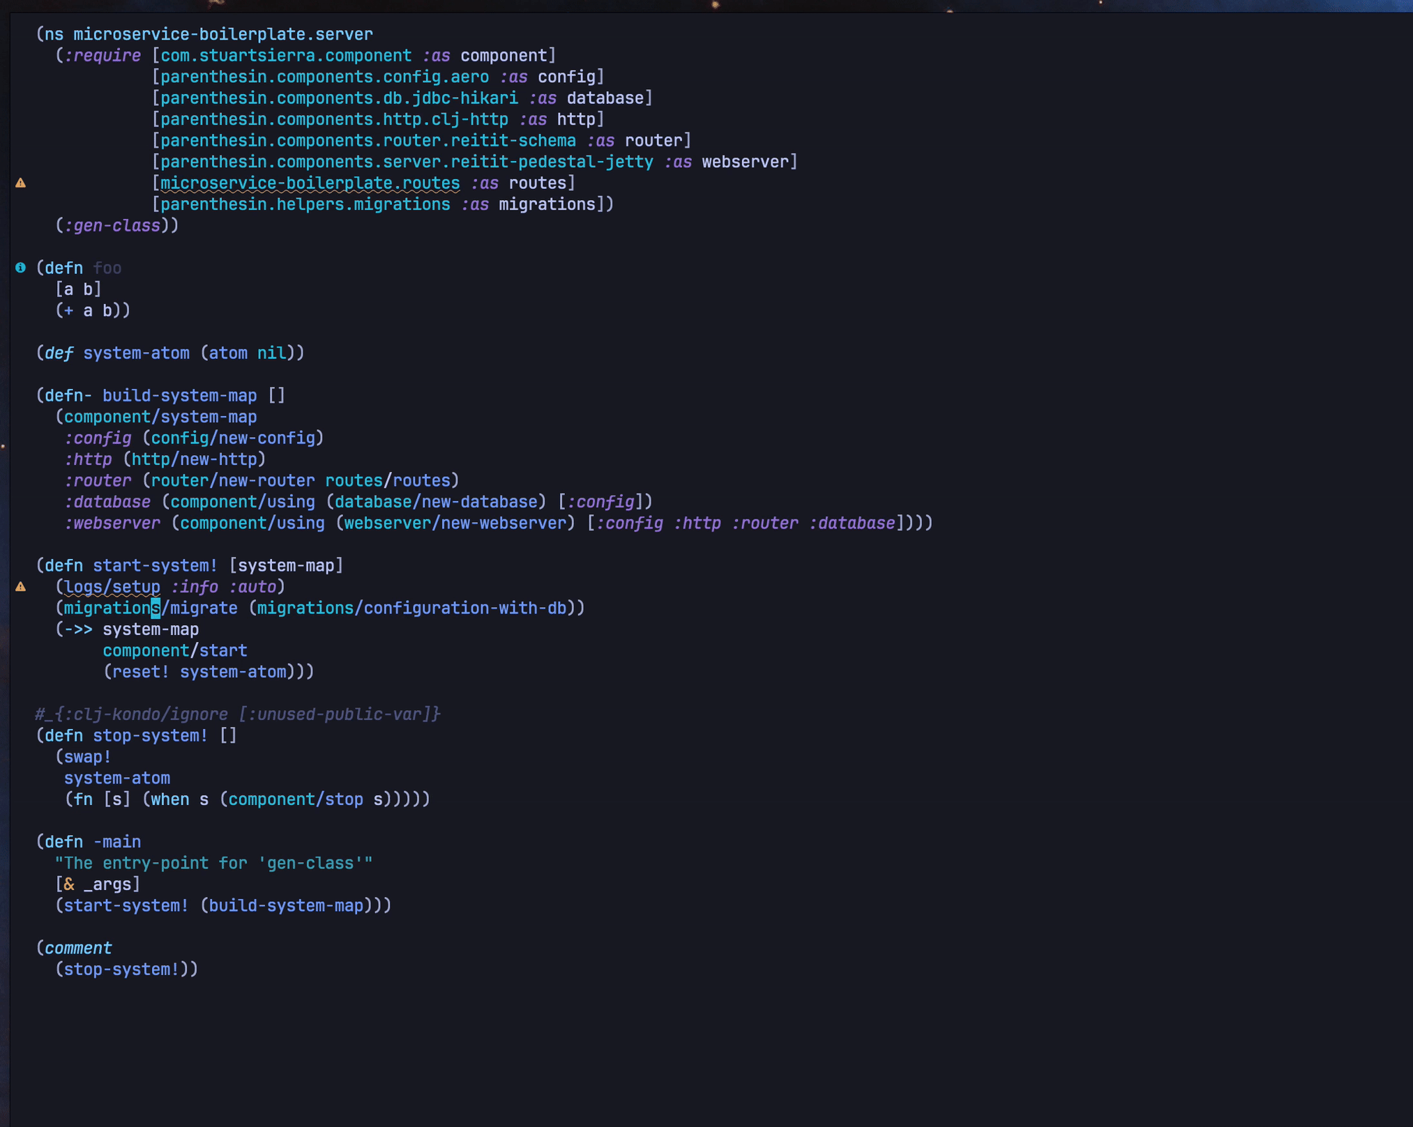The height and width of the screenshot is (1127, 1413).
Task: Click the ns name microservice-boilerplate.server
Action: pos(222,34)
